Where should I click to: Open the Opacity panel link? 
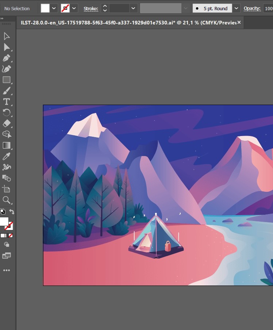tap(252, 9)
